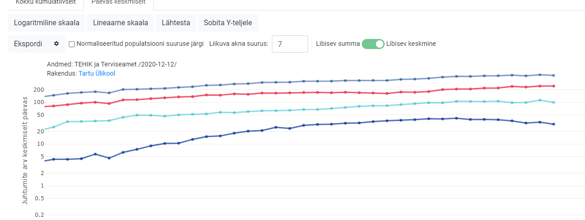Choose Logaritmiline skaala button
The width and height of the screenshot is (585, 220).
(x=47, y=23)
